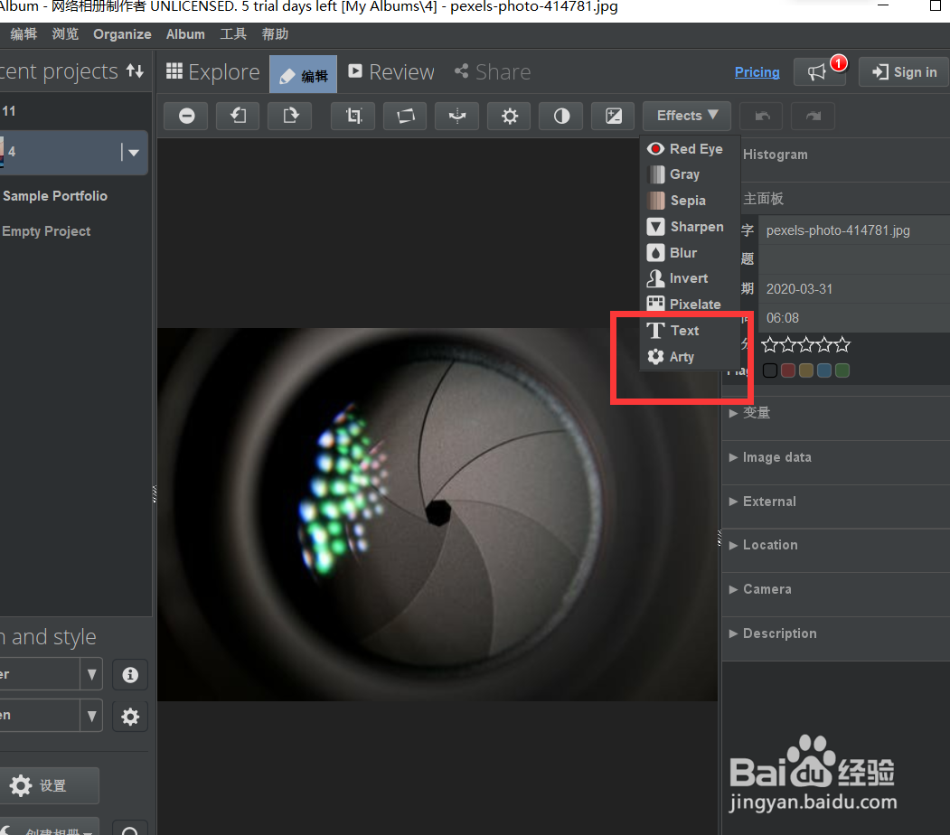The width and height of the screenshot is (950, 835).
Task: Toggle sort order arrows on recent projects
Action: 135,71
